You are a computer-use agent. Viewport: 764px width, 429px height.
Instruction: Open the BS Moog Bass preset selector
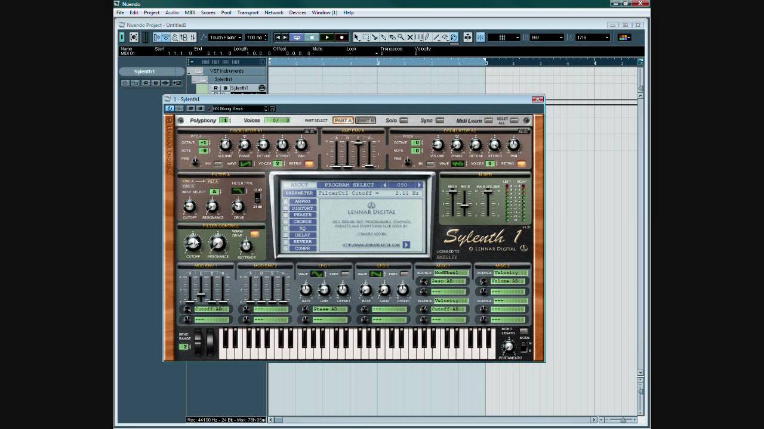pos(240,108)
